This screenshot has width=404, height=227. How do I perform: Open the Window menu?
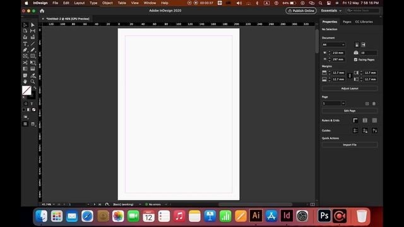[150, 3]
